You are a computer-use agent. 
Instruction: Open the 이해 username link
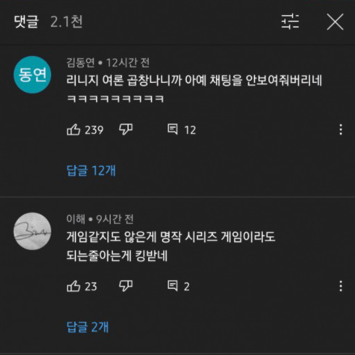75,219
